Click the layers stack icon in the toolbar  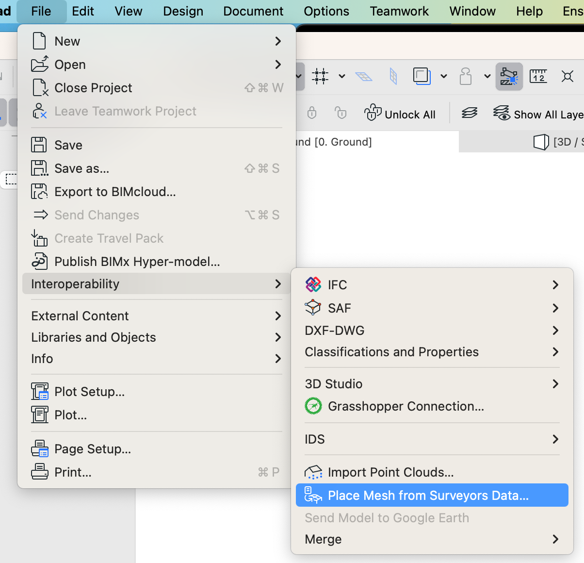(x=469, y=114)
